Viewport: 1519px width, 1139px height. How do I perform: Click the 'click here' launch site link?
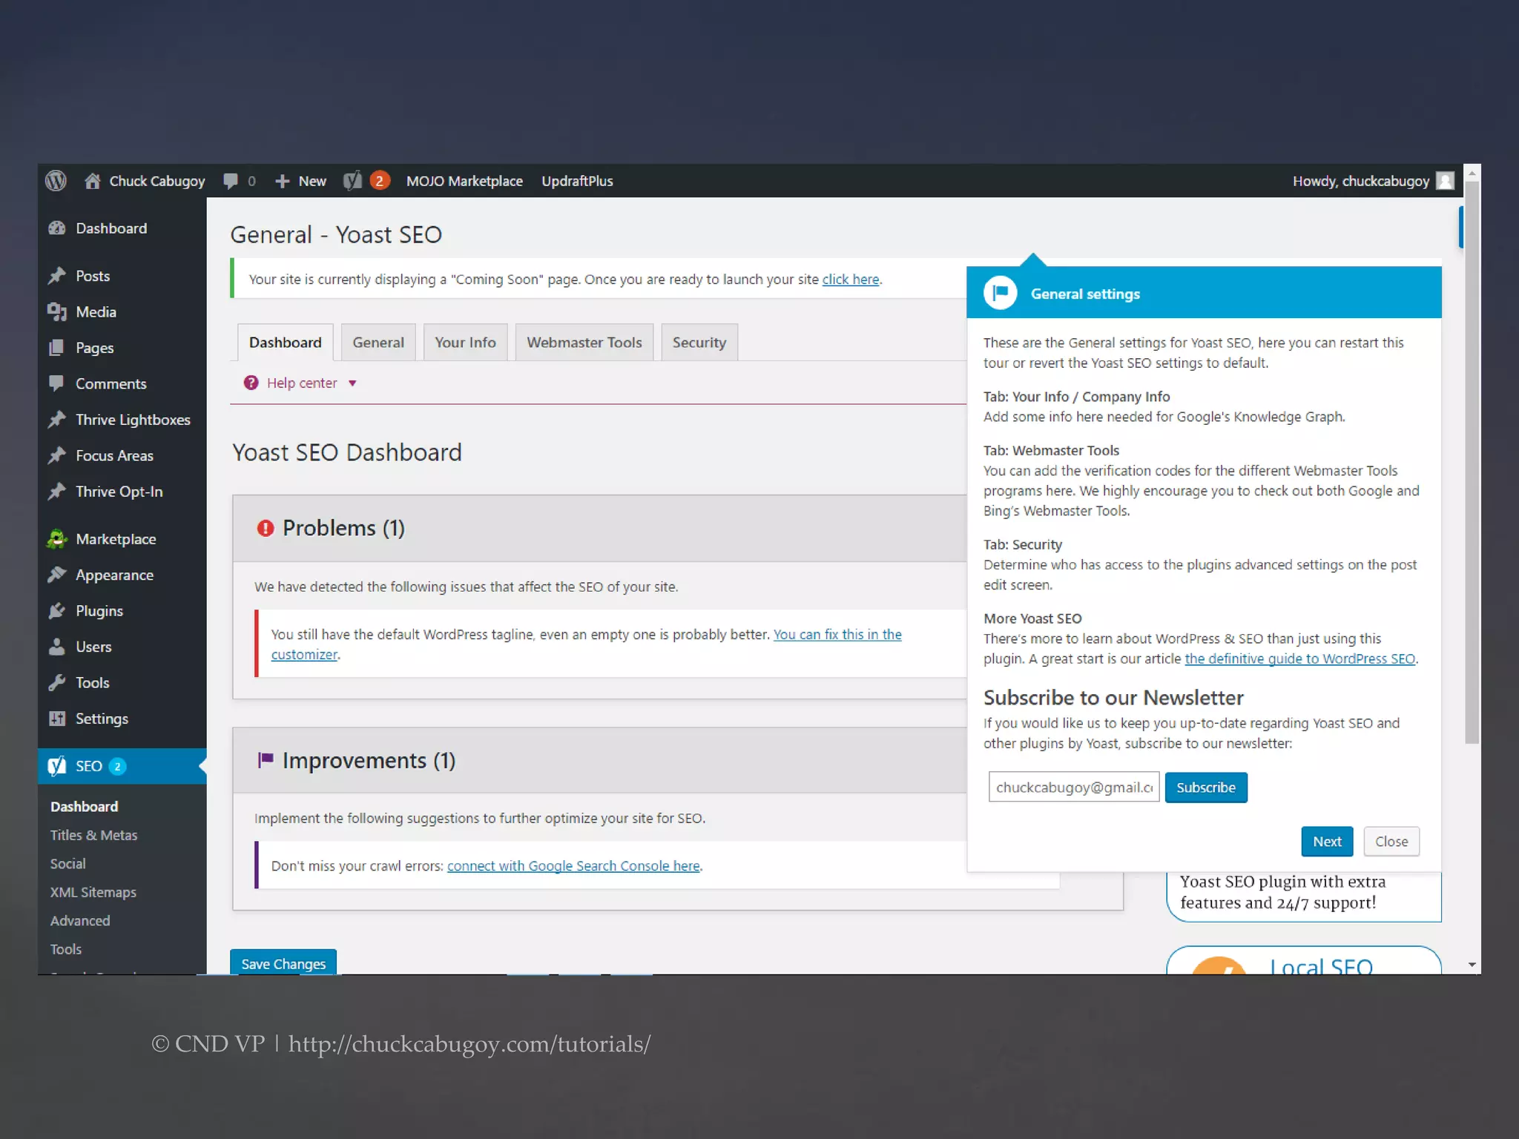(851, 280)
